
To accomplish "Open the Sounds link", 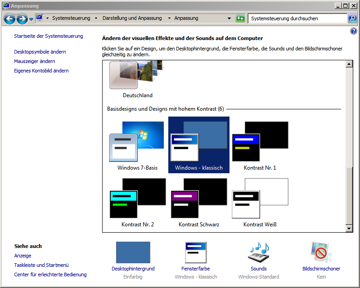I will 259,269.
